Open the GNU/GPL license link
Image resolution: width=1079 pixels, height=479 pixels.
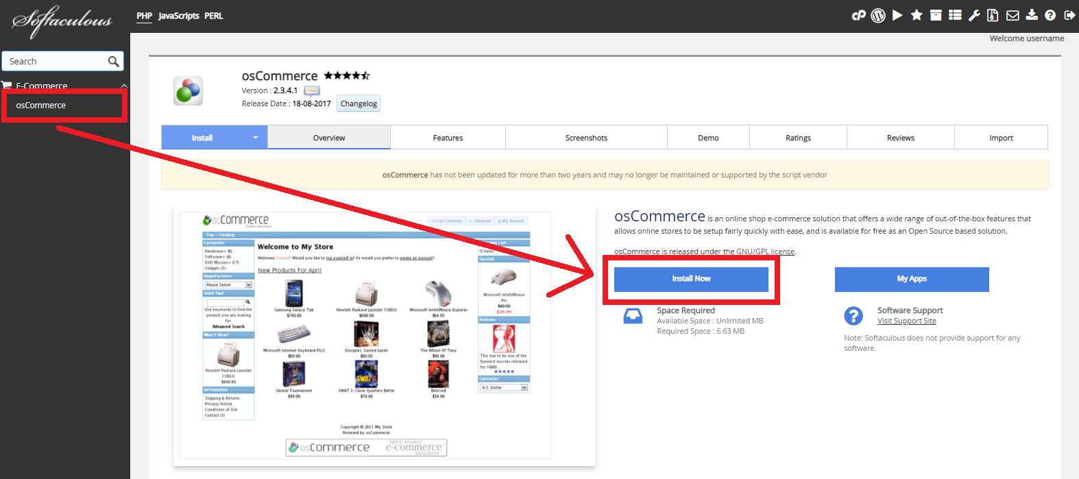(x=766, y=251)
